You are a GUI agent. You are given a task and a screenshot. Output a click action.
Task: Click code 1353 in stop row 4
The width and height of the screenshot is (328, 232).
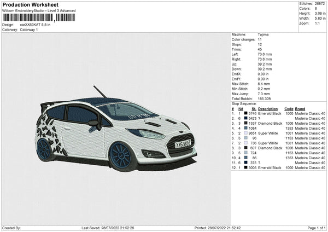coord(289,129)
